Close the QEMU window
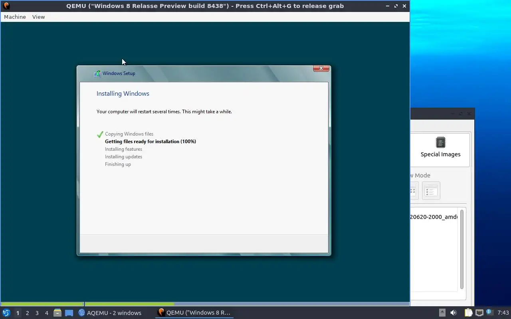Viewport: 511px width, 319px height. click(404, 6)
